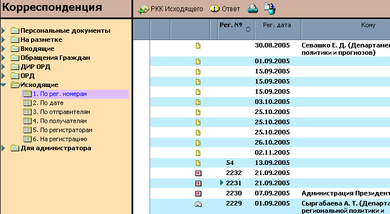Expand the Для администратора folder
Screen dimensions: 390x214
[3, 148]
